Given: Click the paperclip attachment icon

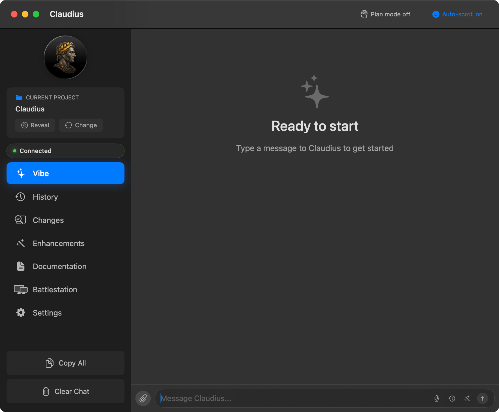Looking at the screenshot, I should tap(143, 398).
